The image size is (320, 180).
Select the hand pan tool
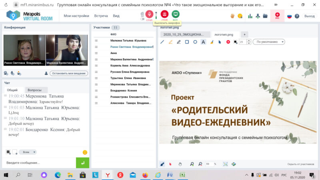coord(180,164)
